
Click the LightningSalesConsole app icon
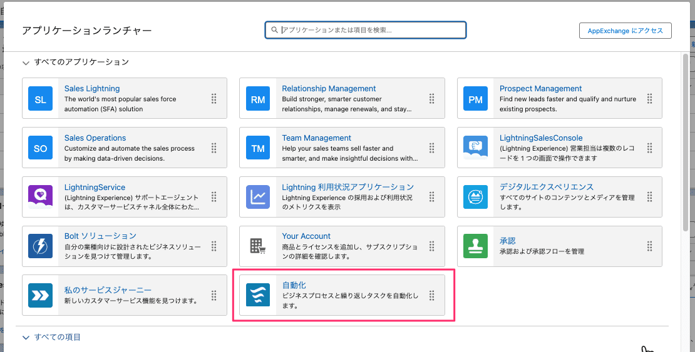[476, 148]
